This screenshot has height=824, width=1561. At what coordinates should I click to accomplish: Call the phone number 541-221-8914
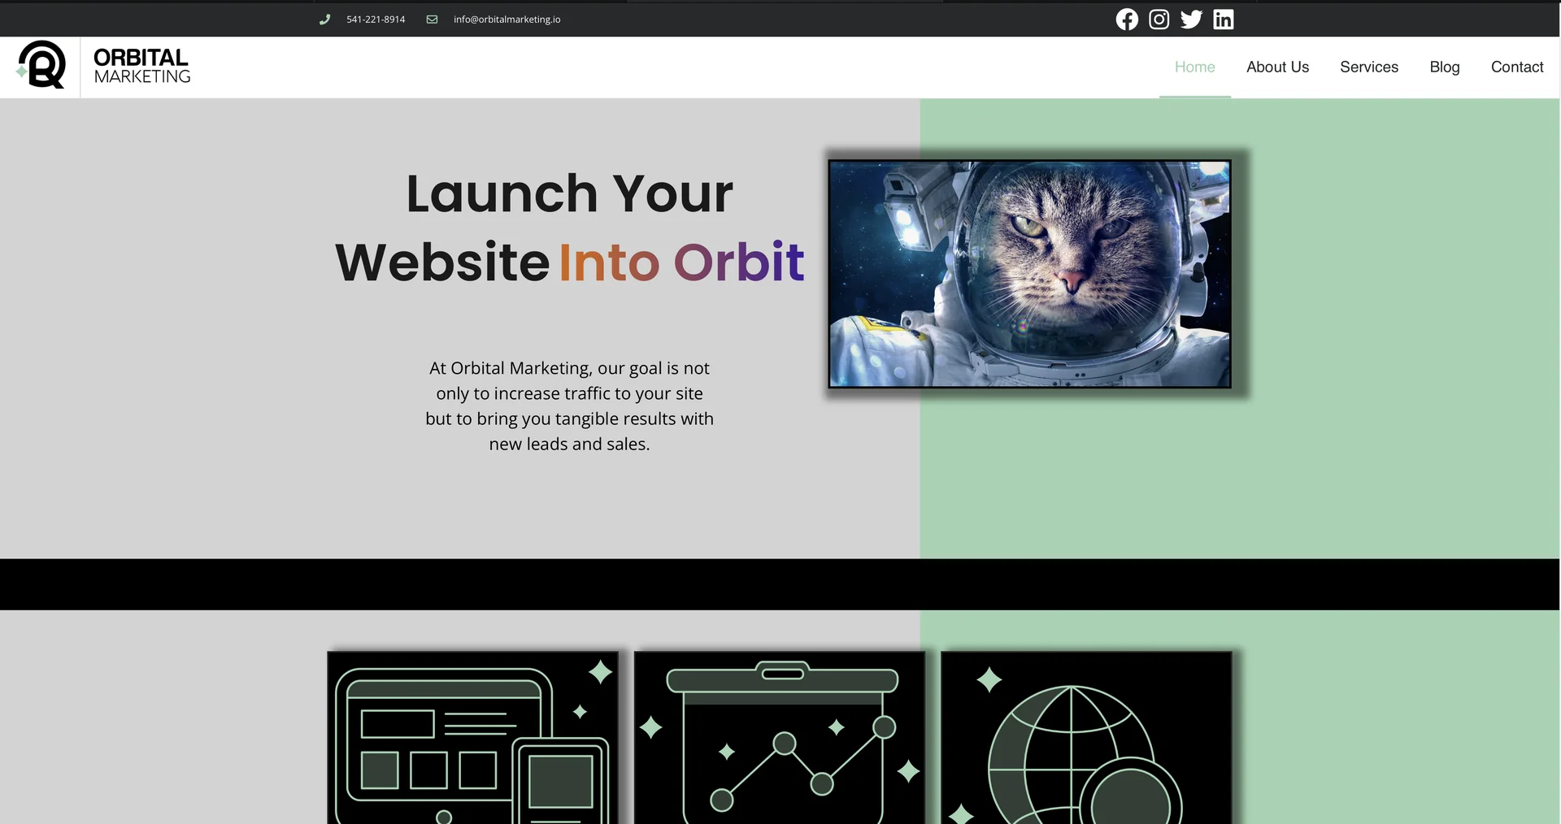pyautogui.click(x=376, y=20)
